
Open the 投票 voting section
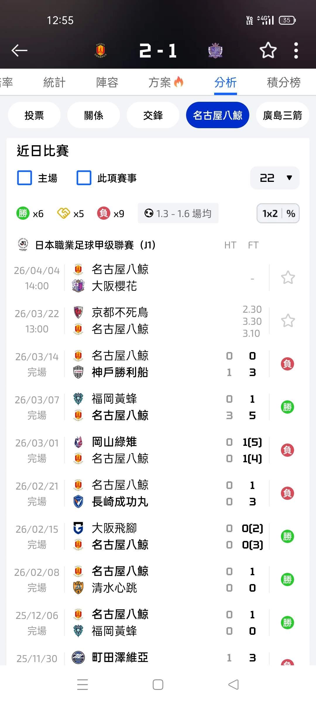(x=34, y=115)
